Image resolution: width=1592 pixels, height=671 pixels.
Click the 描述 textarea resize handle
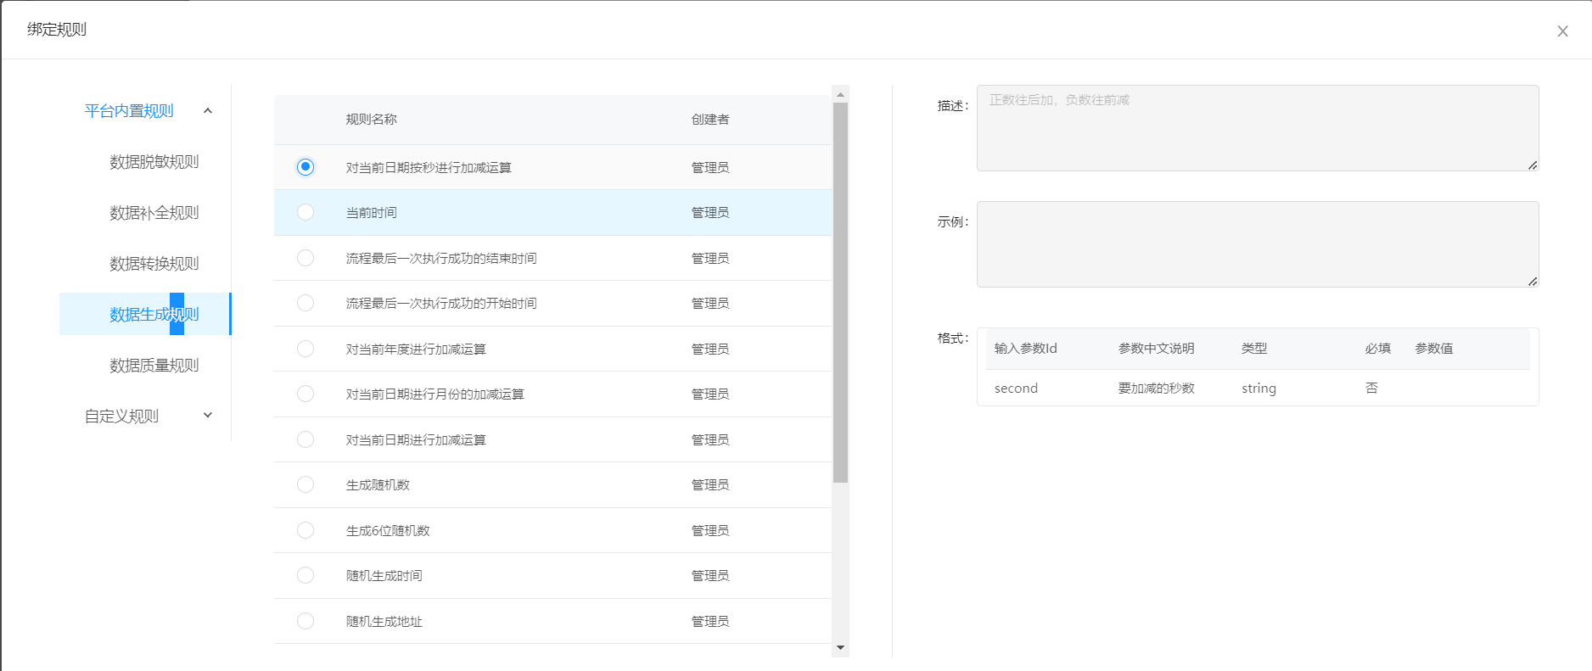click(x=1533, y=165)
